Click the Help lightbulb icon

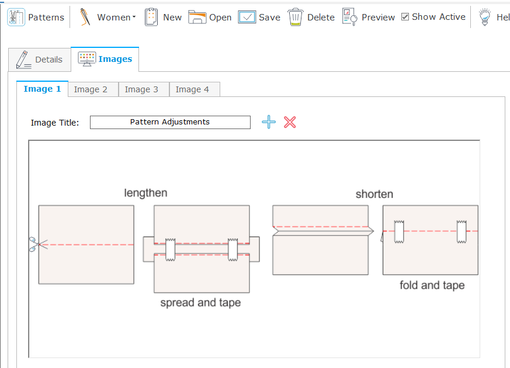484,17
